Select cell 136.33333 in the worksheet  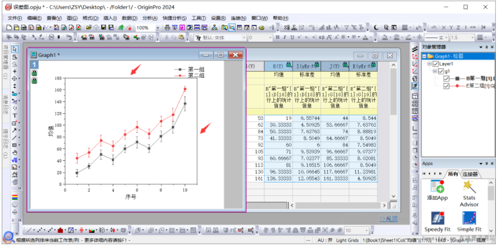pos(279,179)
